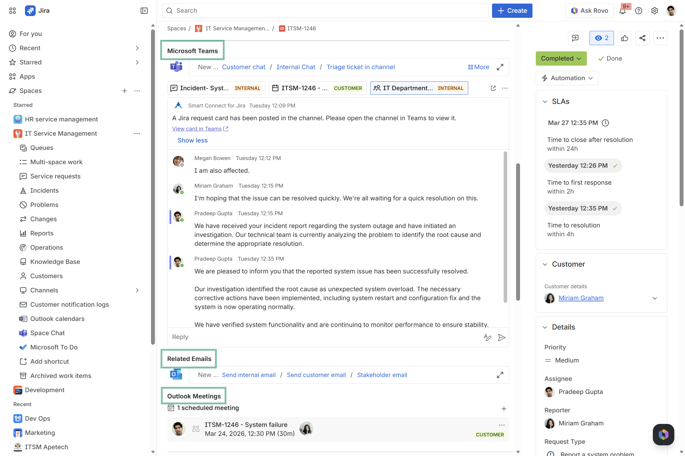This screenshot has width=685, height=456.
Task: Click the thumbs up vote icon
Action: [x=624, y=38]
